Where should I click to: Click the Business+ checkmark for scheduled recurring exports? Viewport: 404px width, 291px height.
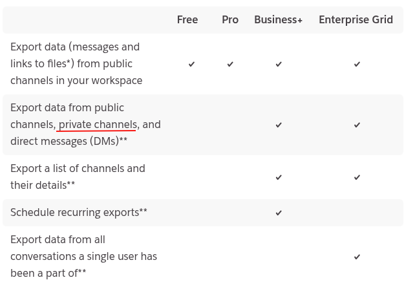pyautogui.click(x=279, y=213)
